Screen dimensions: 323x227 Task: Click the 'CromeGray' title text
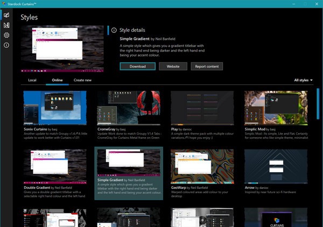[106, 129]
